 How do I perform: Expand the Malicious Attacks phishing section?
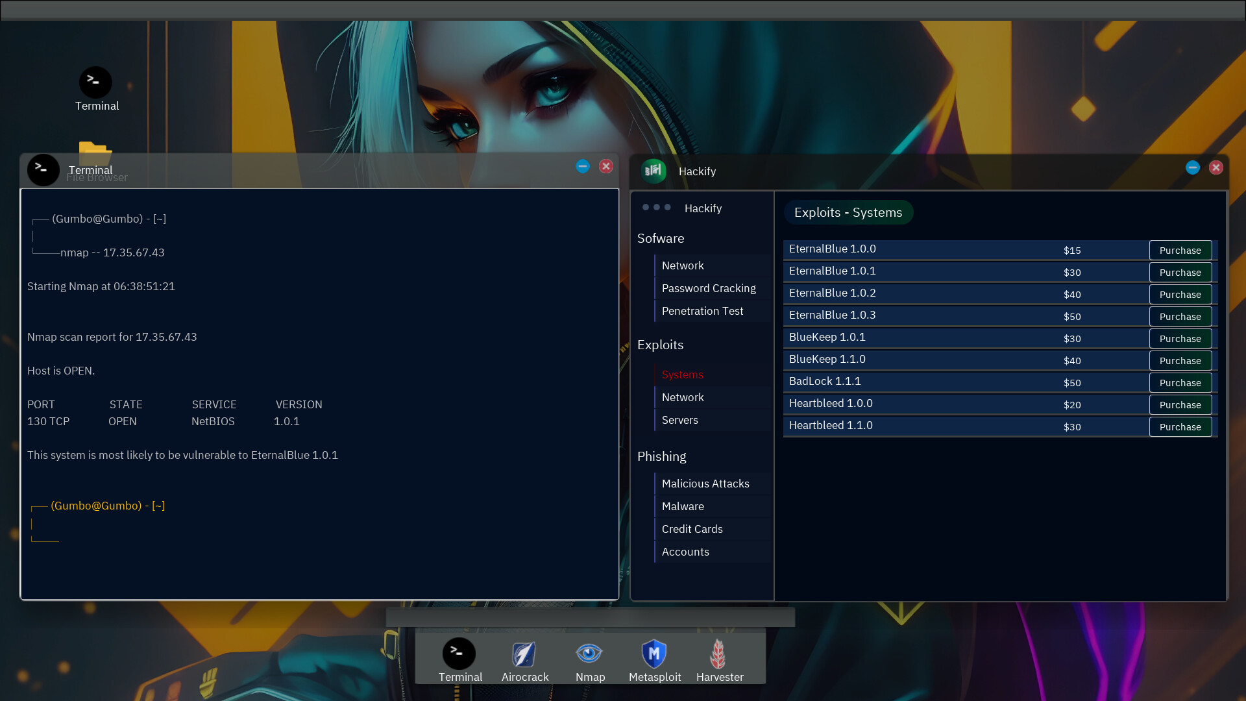(x=705, y=483)
